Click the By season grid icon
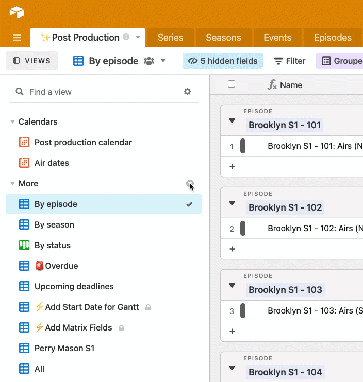Screen dimensions: 363x382 [x=24, y=224]
